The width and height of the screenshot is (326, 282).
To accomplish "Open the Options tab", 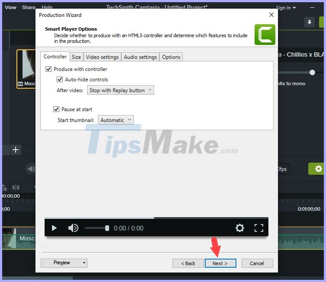I will pos(171,57).
